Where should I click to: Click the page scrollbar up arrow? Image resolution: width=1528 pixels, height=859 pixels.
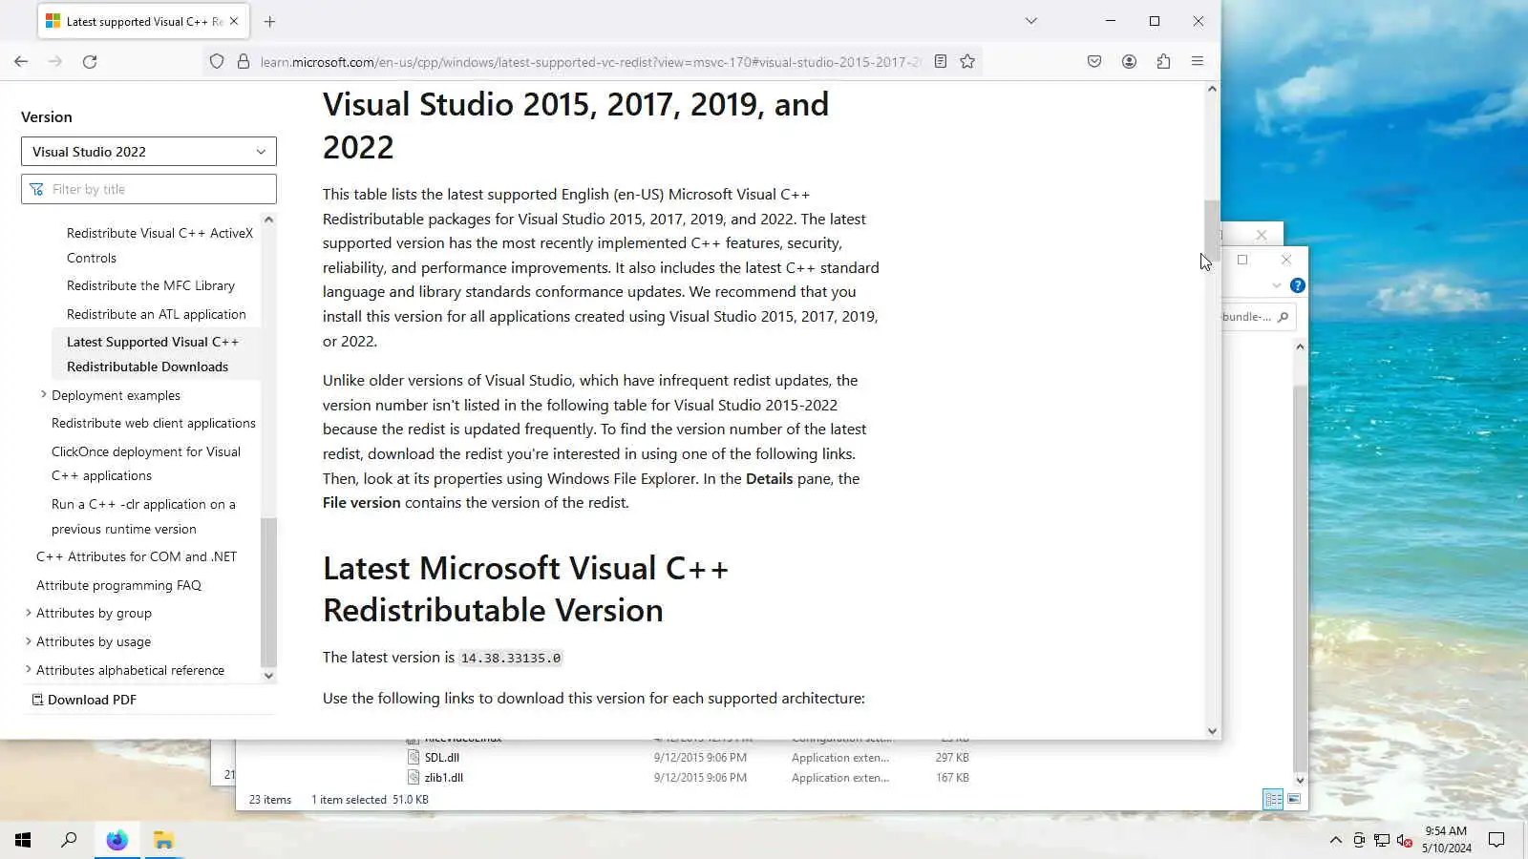coord(1212,89)
